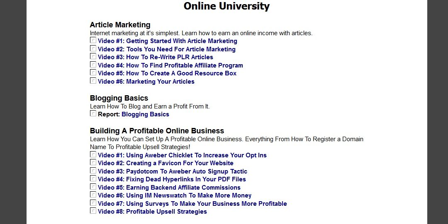Open Video #1: Getting Started With Article Marketing
The image size is (448, 224).
click(168, 41)
